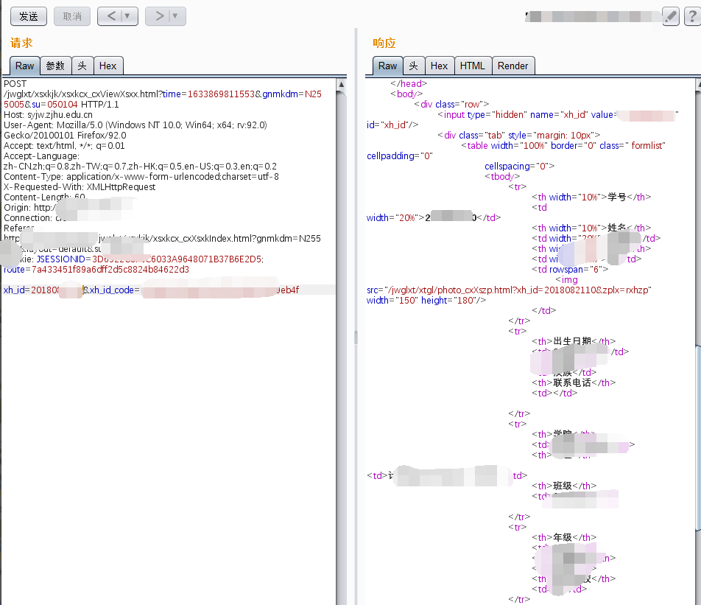The image size is (701, 605).
Task: Click the <body> tag in response
Action: click(x=406, y=94)
